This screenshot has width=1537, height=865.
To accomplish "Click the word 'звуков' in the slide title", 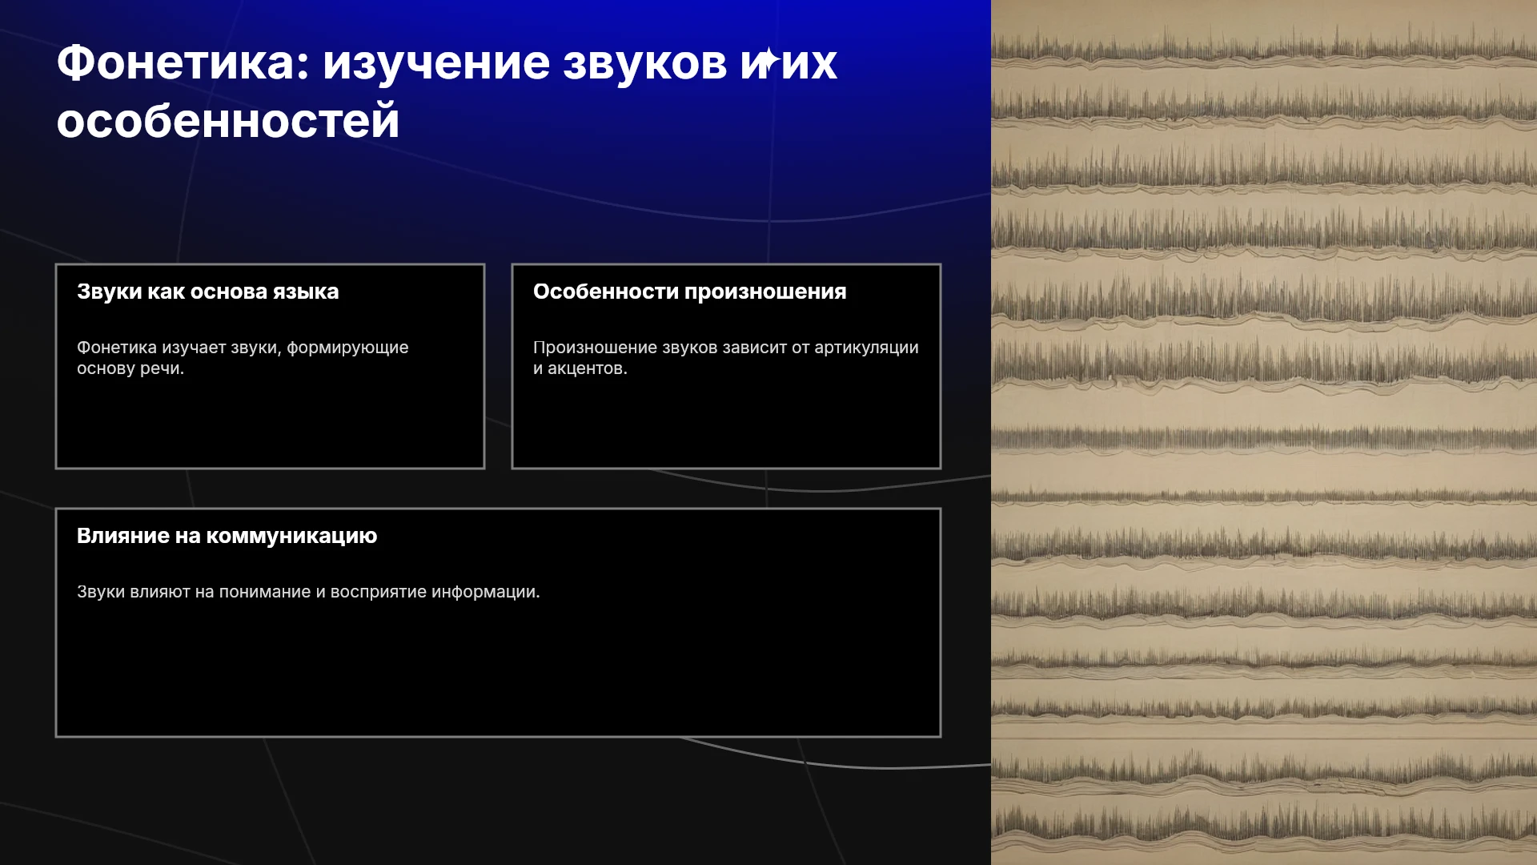I will pyautogui.click(x=644, y=62).
